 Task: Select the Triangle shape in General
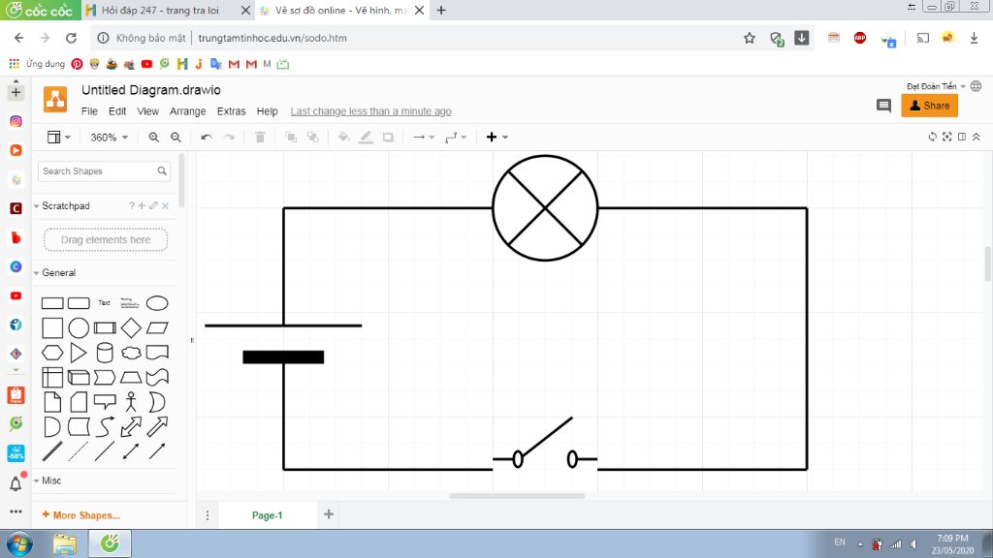[x=79, y=353]
